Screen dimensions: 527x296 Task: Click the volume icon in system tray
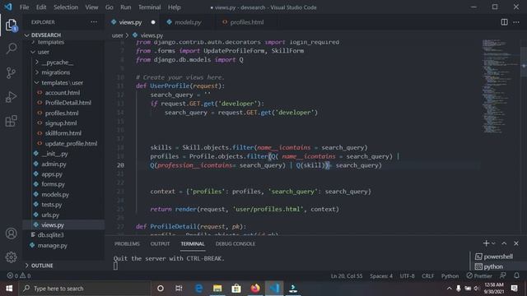click(x=476, y=289)
